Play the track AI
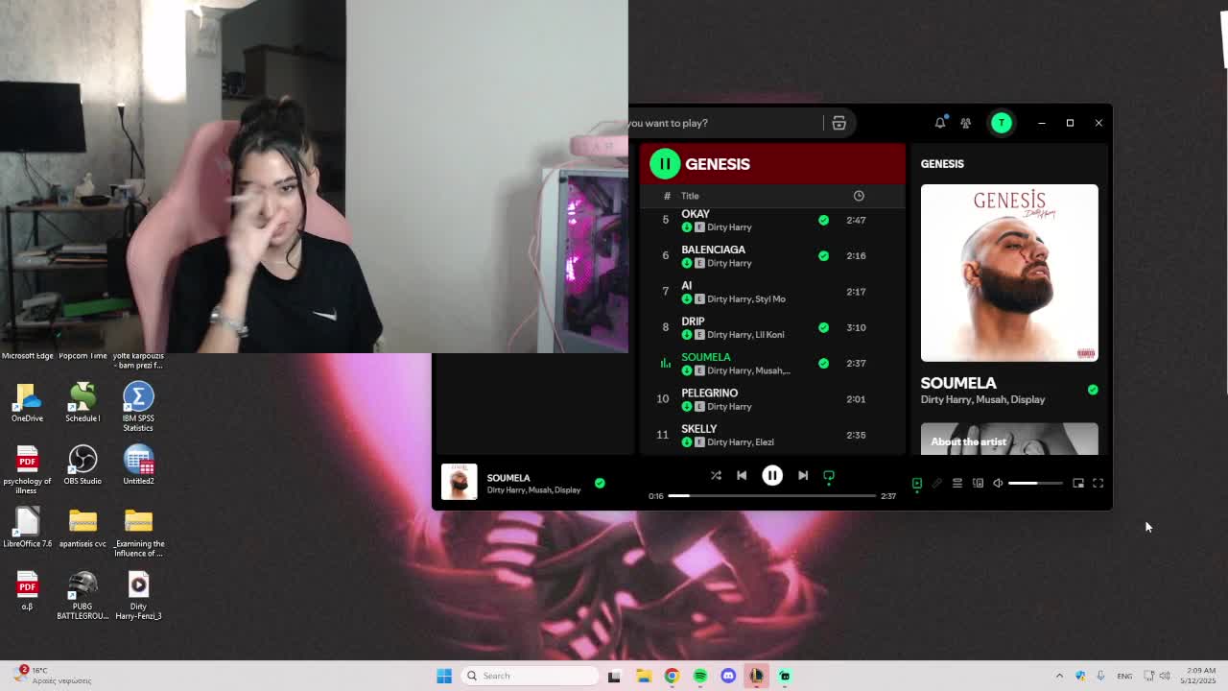This screenshot has width=1228, height=691. (686, 285)
